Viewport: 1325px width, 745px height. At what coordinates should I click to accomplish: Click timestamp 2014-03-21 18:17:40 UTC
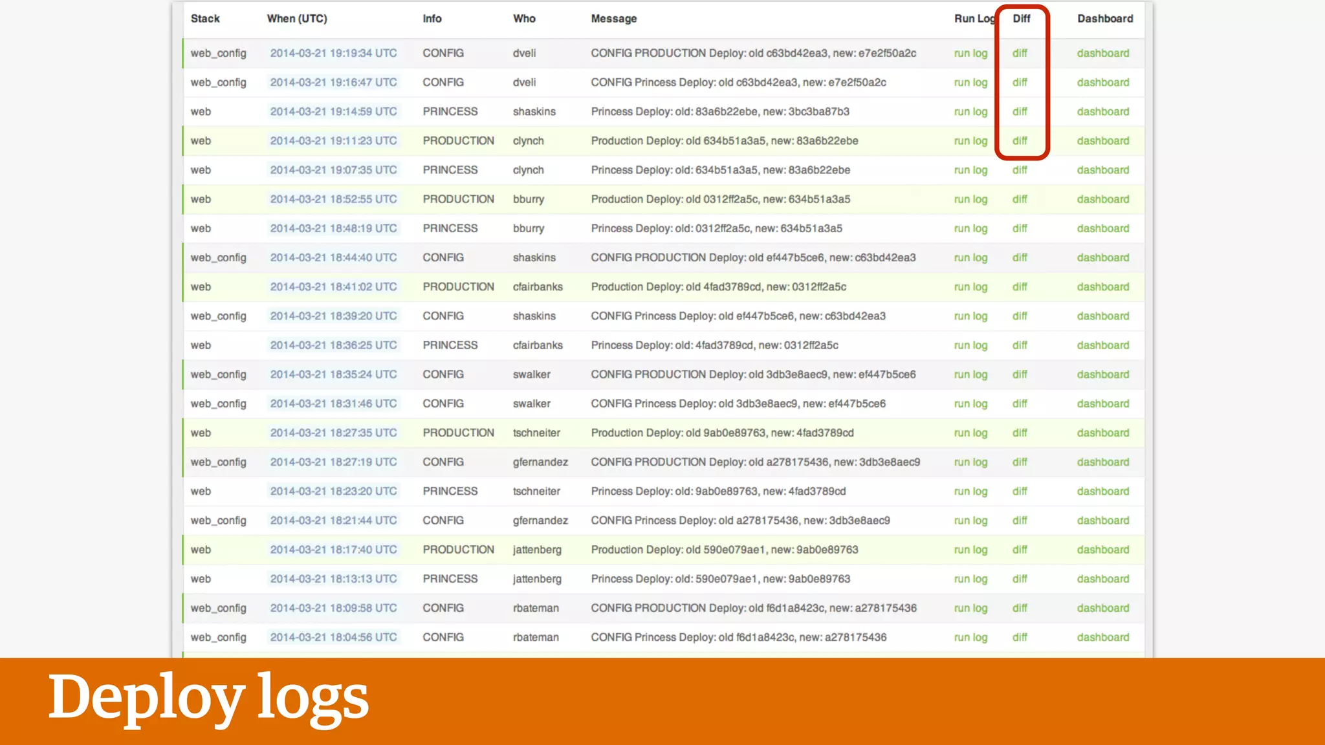[333, 549]
